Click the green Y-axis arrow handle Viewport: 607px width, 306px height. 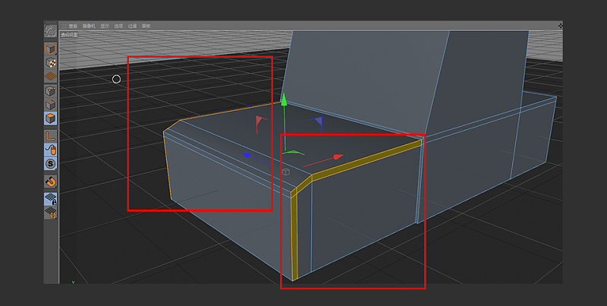click(284, 99)
